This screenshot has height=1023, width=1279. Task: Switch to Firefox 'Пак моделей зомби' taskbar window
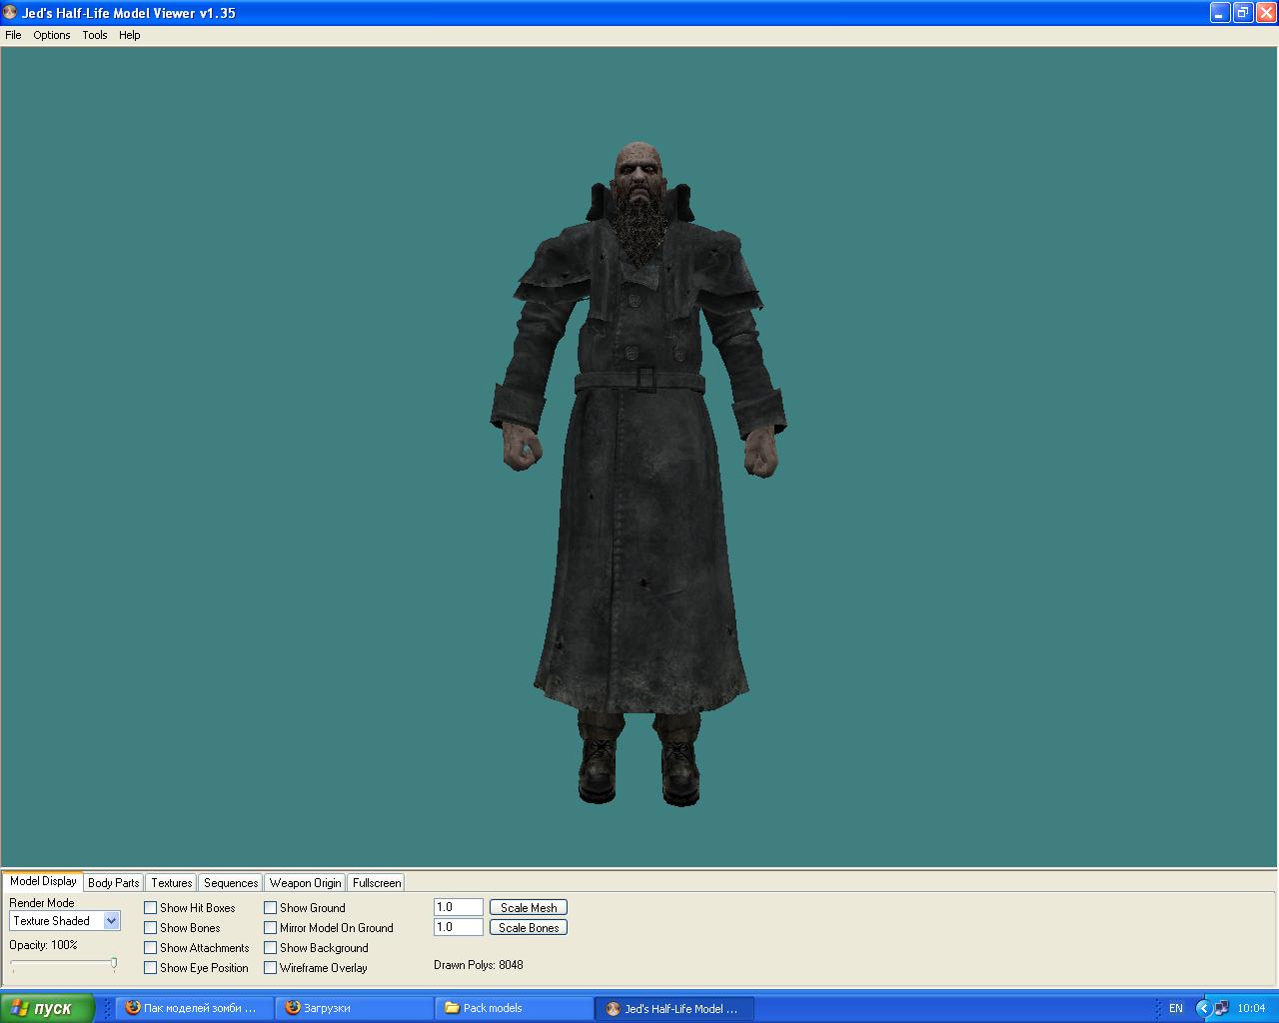(194, 1008)
